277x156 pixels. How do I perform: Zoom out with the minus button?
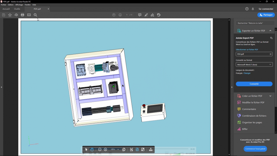coord(100,149)
